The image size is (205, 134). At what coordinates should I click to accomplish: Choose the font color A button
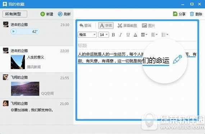136,35
